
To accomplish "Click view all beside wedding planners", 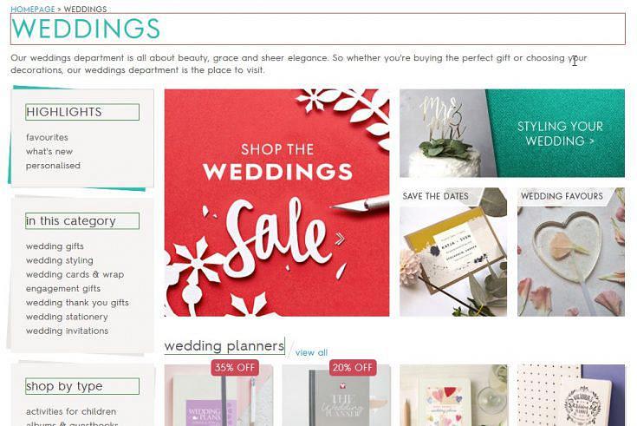I will click(311, 353).
